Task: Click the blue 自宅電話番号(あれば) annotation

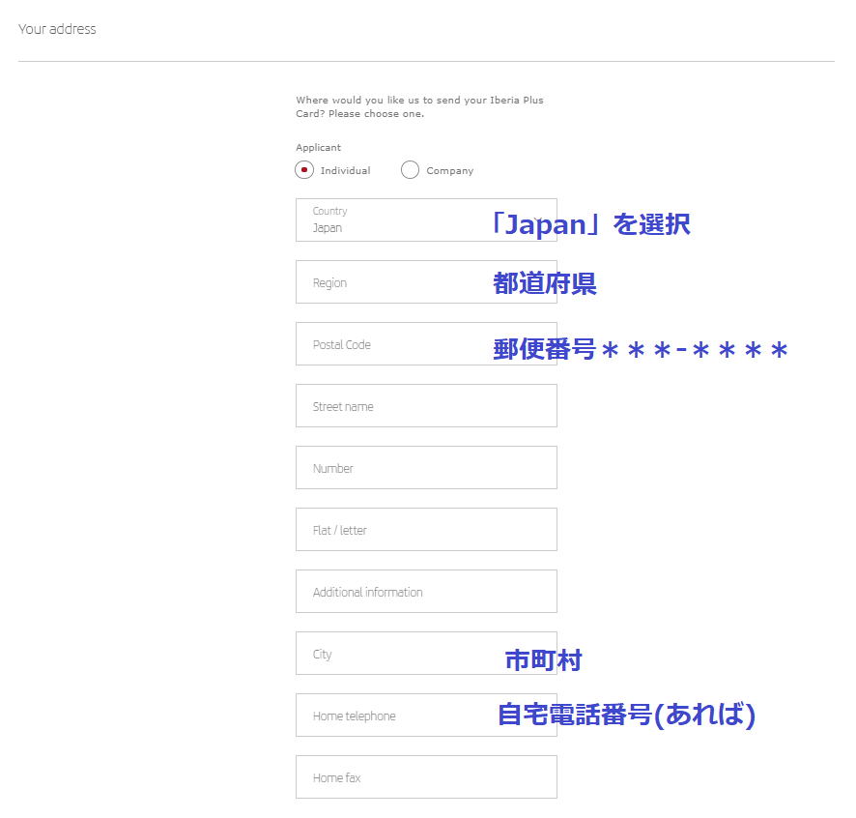Action: tap(625, 716)
